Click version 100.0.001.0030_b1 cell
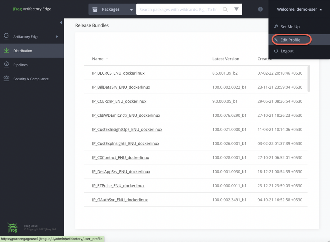The height and width of the screenshot is (242, 330). point(229,172)
